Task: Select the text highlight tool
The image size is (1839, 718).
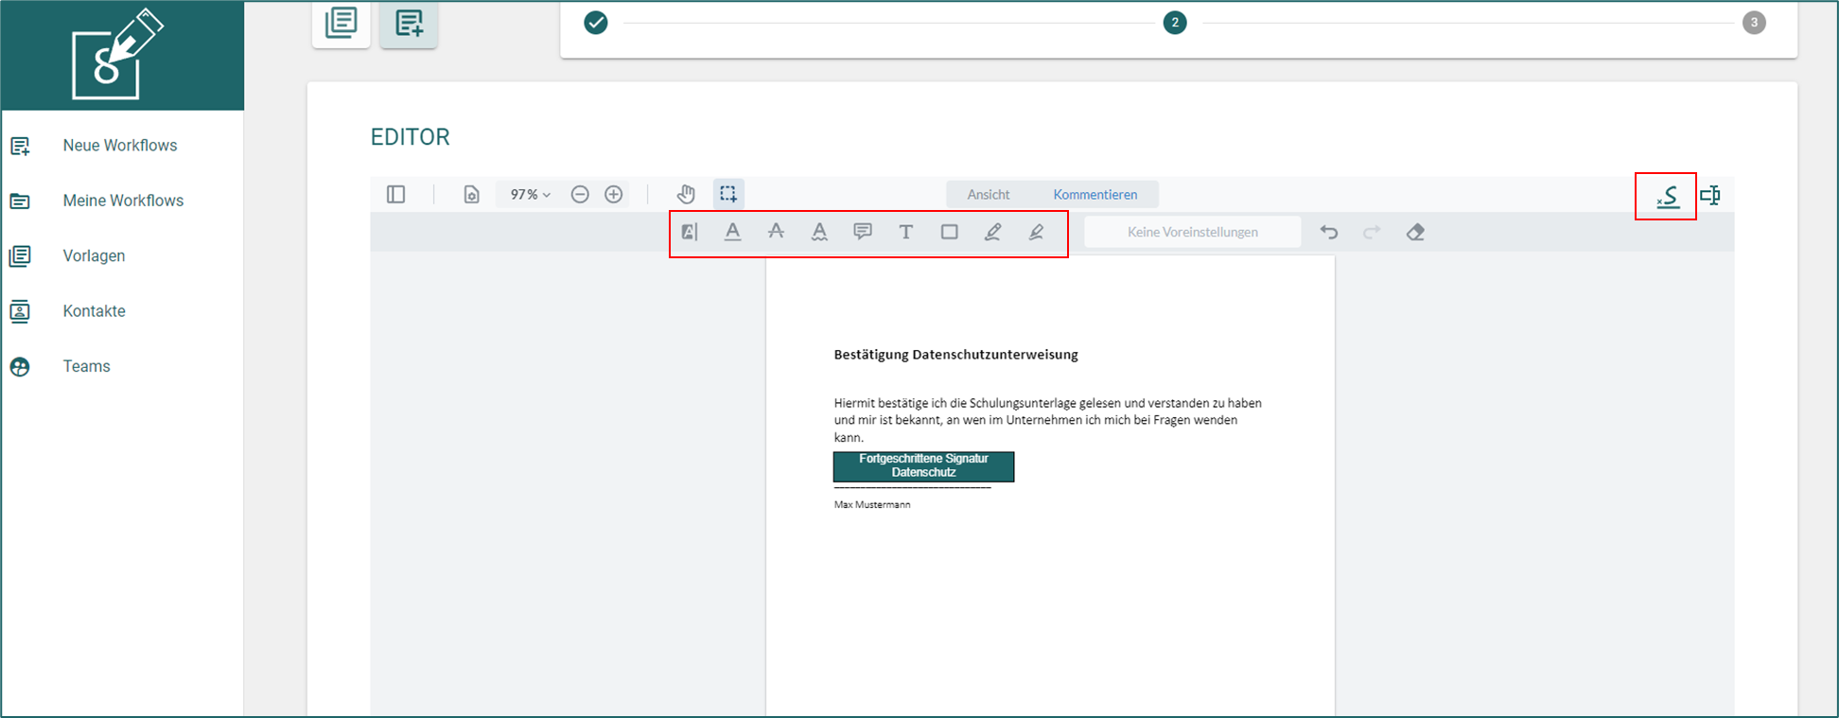Action: coord(690,232)
